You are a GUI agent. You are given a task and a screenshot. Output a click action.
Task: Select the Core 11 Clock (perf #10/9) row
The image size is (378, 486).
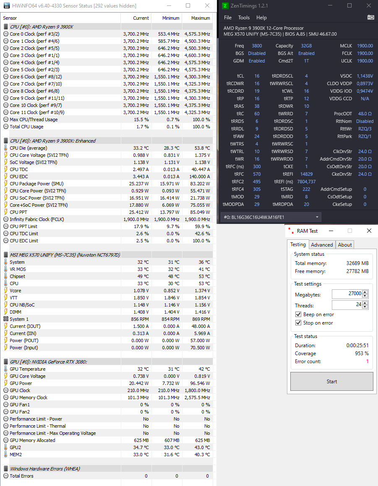pos(107,112)
